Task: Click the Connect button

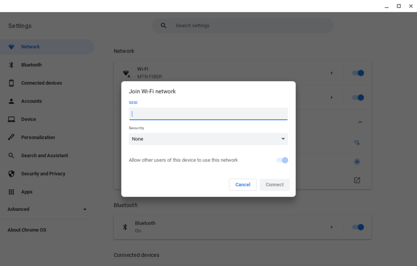Action: 274,185
